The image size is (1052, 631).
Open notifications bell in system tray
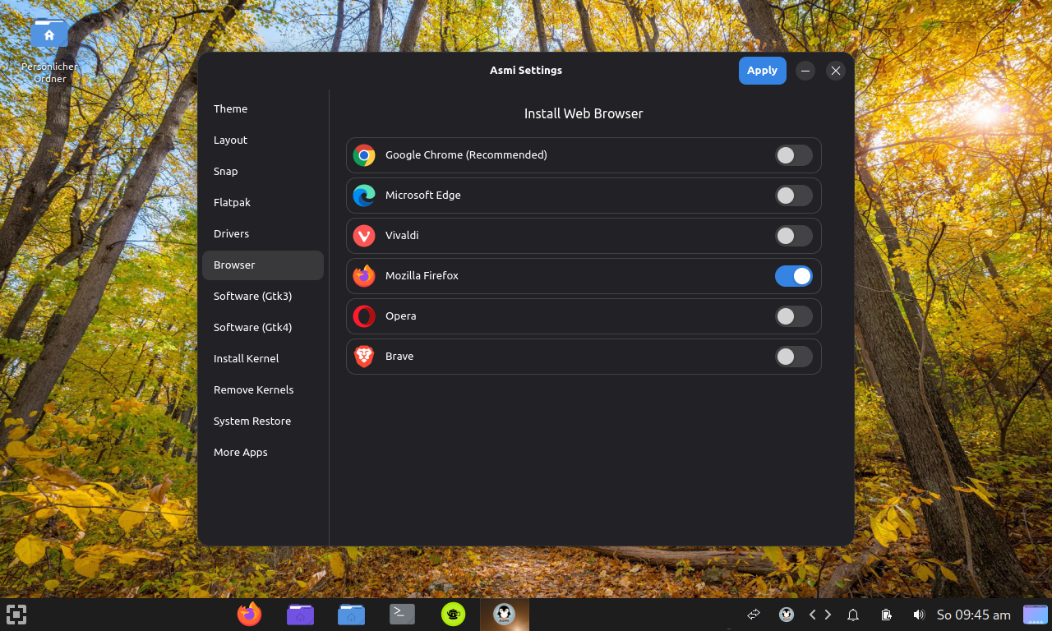pos(853,615)
